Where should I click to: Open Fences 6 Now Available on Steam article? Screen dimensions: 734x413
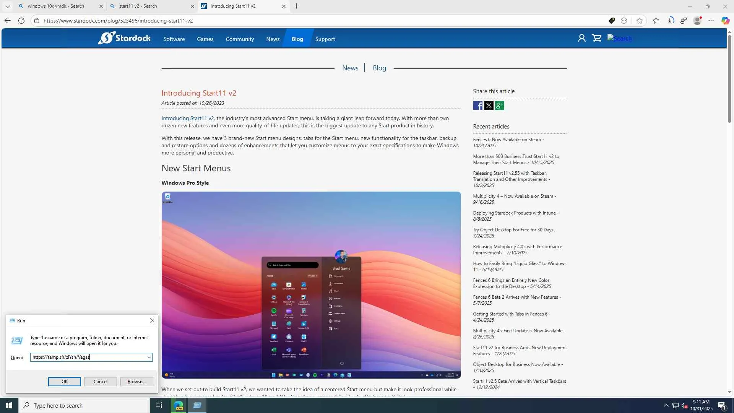pyautogui.click(x=507, y=140)
